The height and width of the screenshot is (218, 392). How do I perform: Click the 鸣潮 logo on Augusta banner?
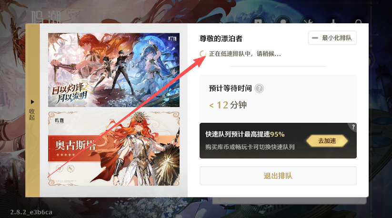coord(59,120)
